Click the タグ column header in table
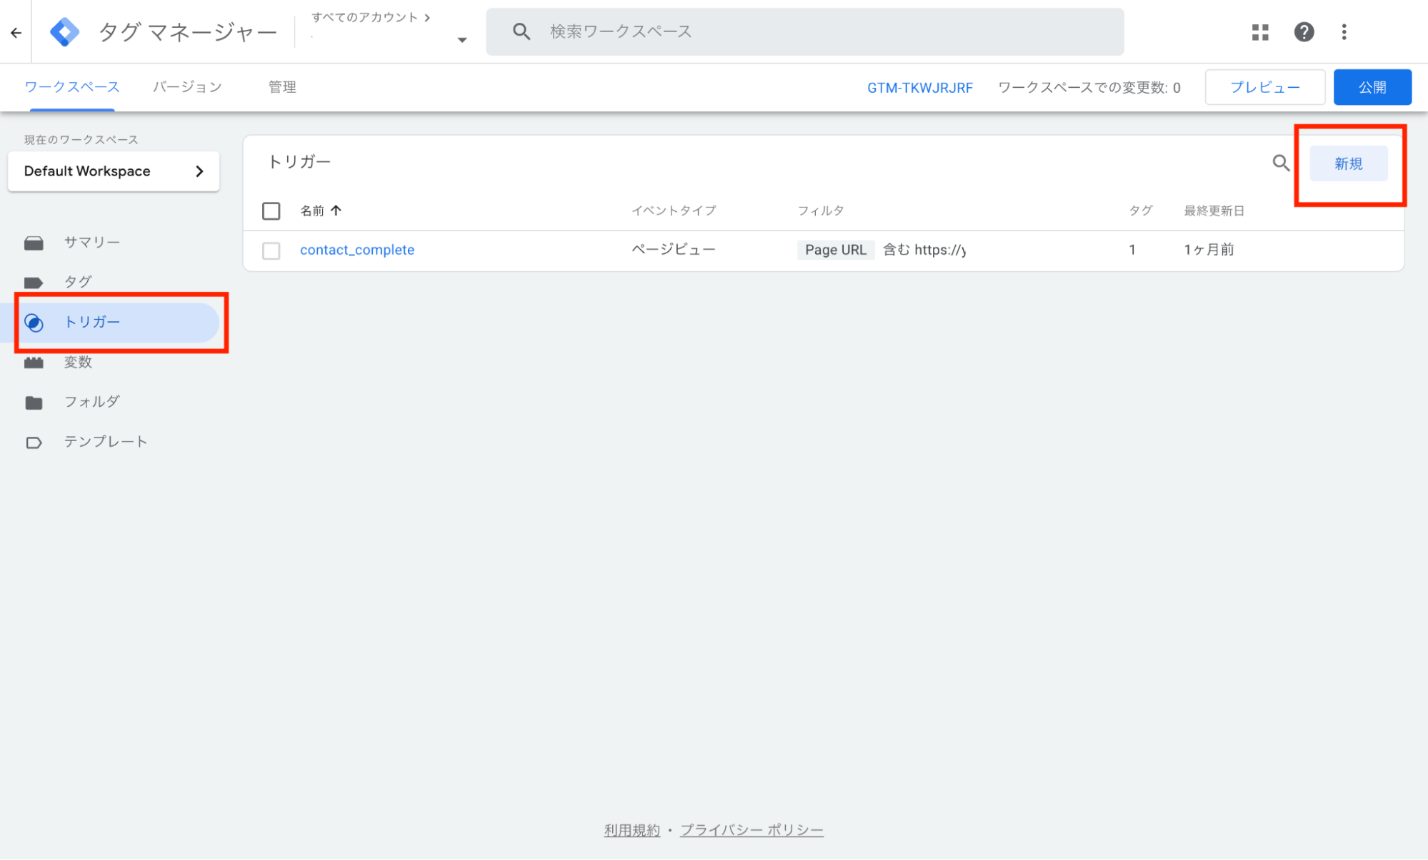 (1141, 211)
